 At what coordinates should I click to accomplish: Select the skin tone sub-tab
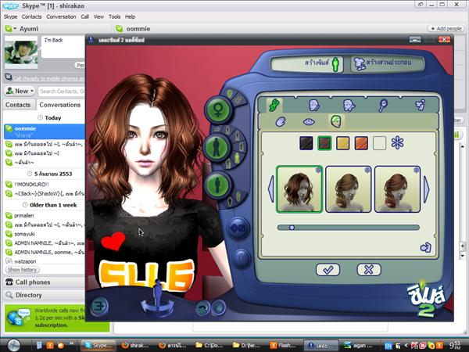[281, 122]
